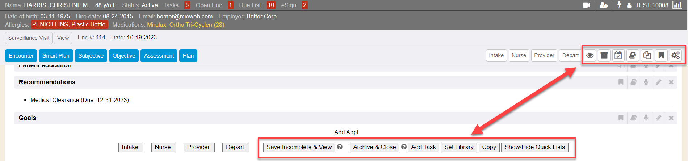688x161 pixels.
Task: Remove Goals section with its X icon
Action: click(x=671, y=118)
